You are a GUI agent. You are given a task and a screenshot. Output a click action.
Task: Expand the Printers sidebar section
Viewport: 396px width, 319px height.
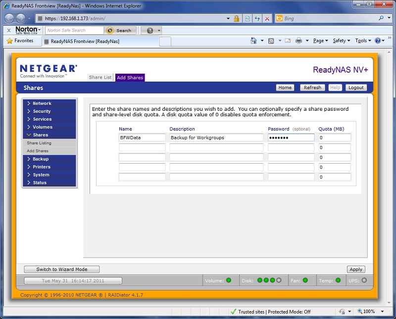[x=49, y=167]
